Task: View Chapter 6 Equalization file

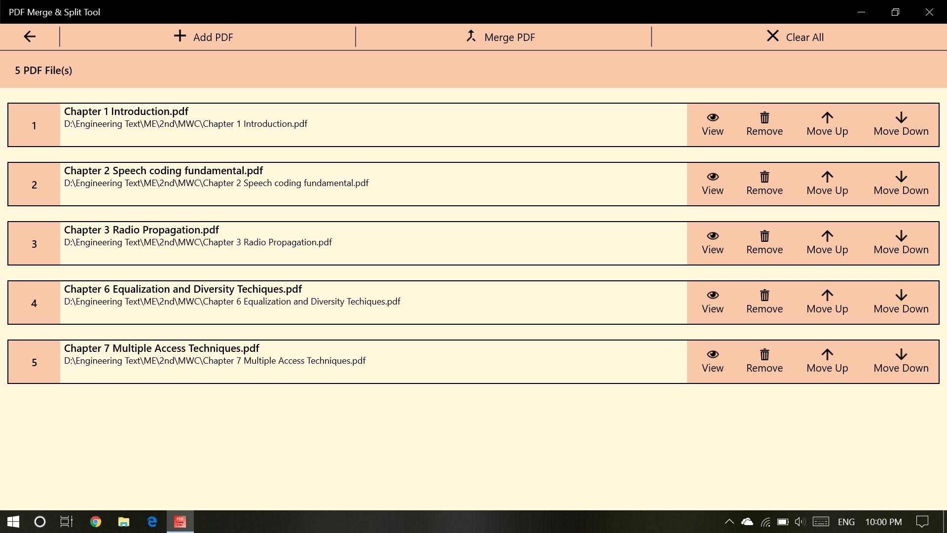Action: pyautogui.click(x=712, y=302)
